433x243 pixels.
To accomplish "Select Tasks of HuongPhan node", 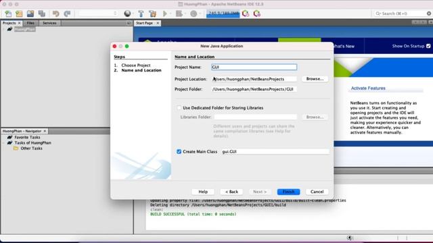I will point(33,142).
